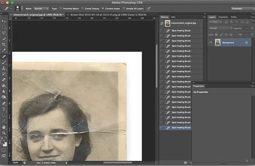Image resolution: width=255 pixels, height=166 pixels.
Task: Select the Eraser tool
Action: pyautogui.click(x=4, y=80)
